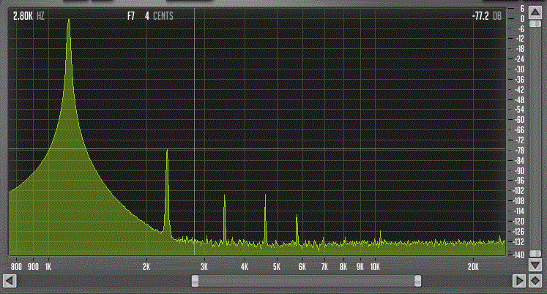Click the horizontal scrollbar track right of thumb
This screenshot has height=294, width=547.
click(x=466, y=281)
